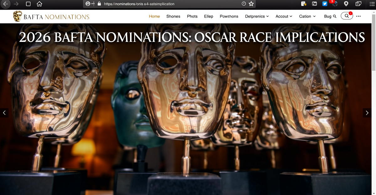
Task: Click the reading list page-with-star icon
Action: [x=304, y=3]
